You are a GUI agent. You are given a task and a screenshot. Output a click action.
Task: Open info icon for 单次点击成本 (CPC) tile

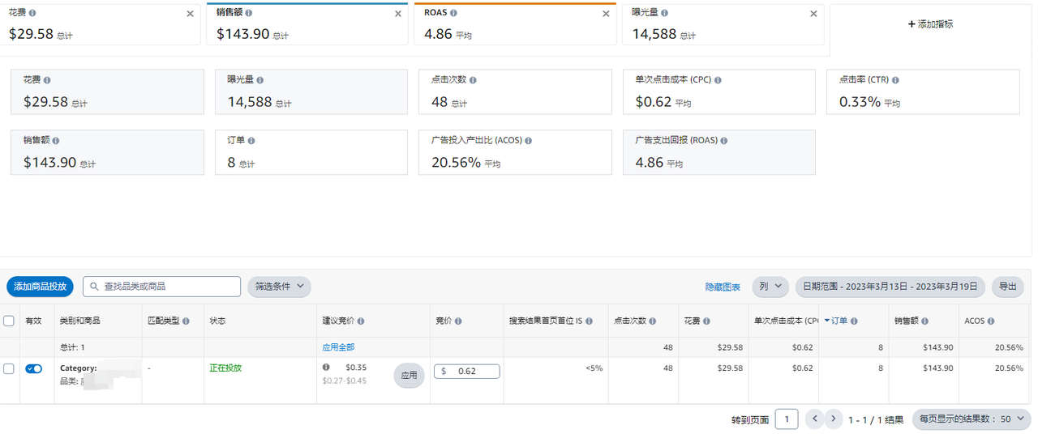(x=718, y=80)
